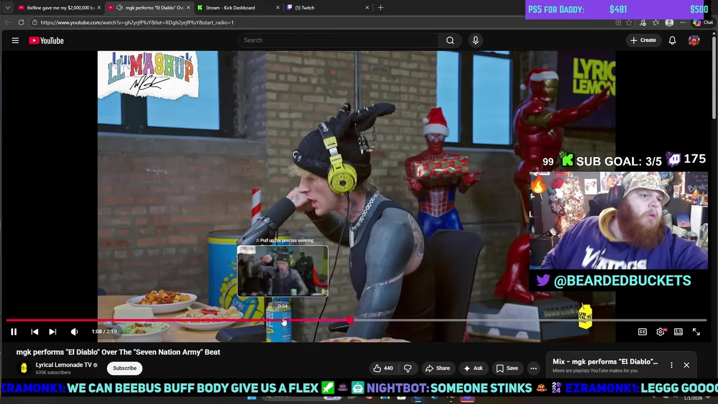
Task: Click the search magnifier button
Action: [x=450, y=40]
